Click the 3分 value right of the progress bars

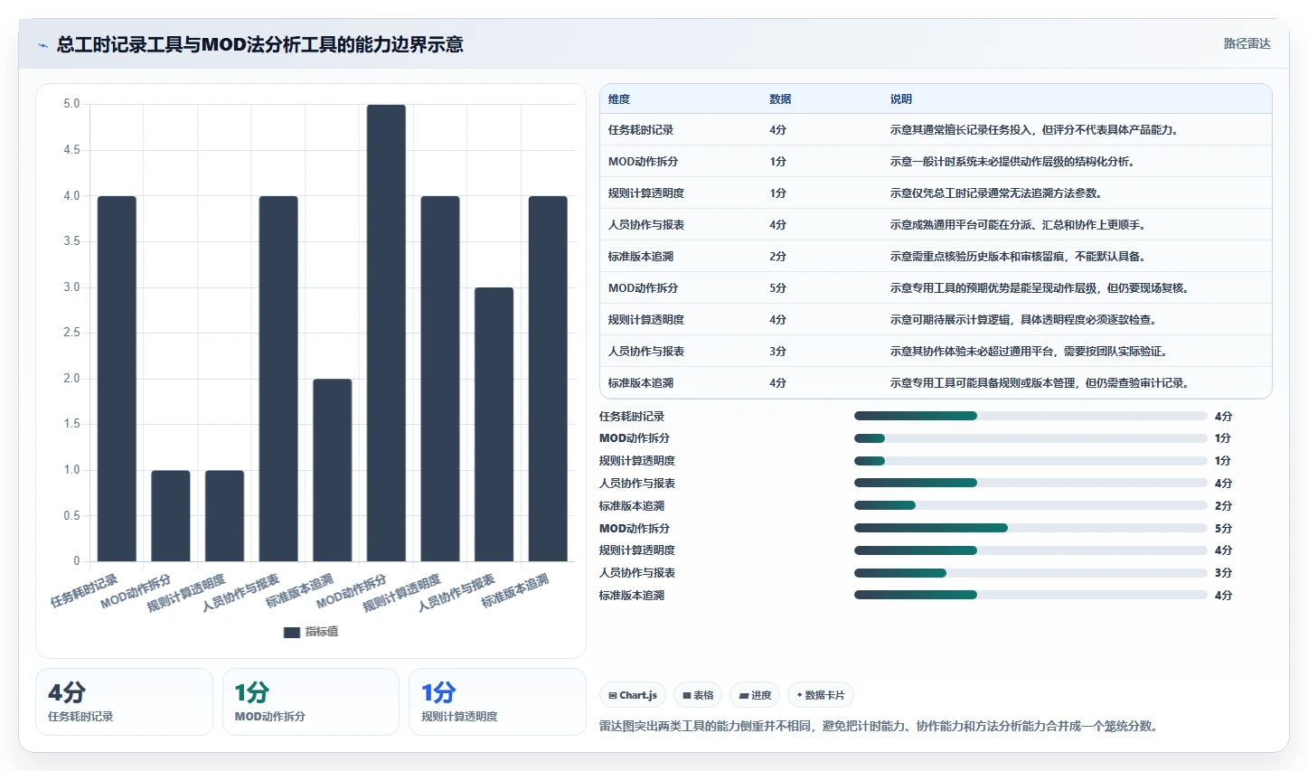(1223, 573)
